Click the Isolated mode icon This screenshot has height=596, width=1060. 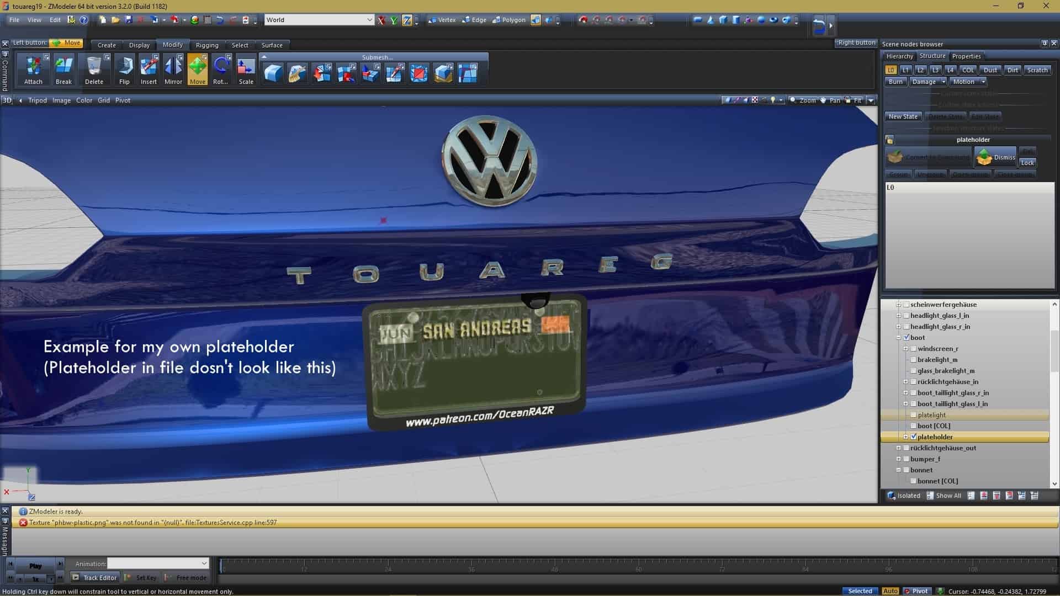(x=904, y=496)
